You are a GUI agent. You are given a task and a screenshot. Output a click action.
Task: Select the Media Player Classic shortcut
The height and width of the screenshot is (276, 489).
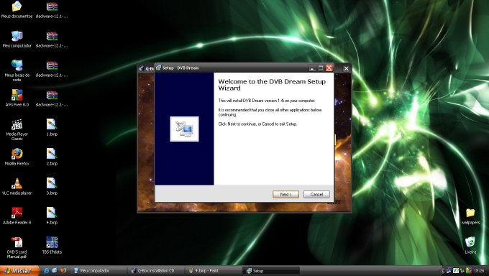17,129
